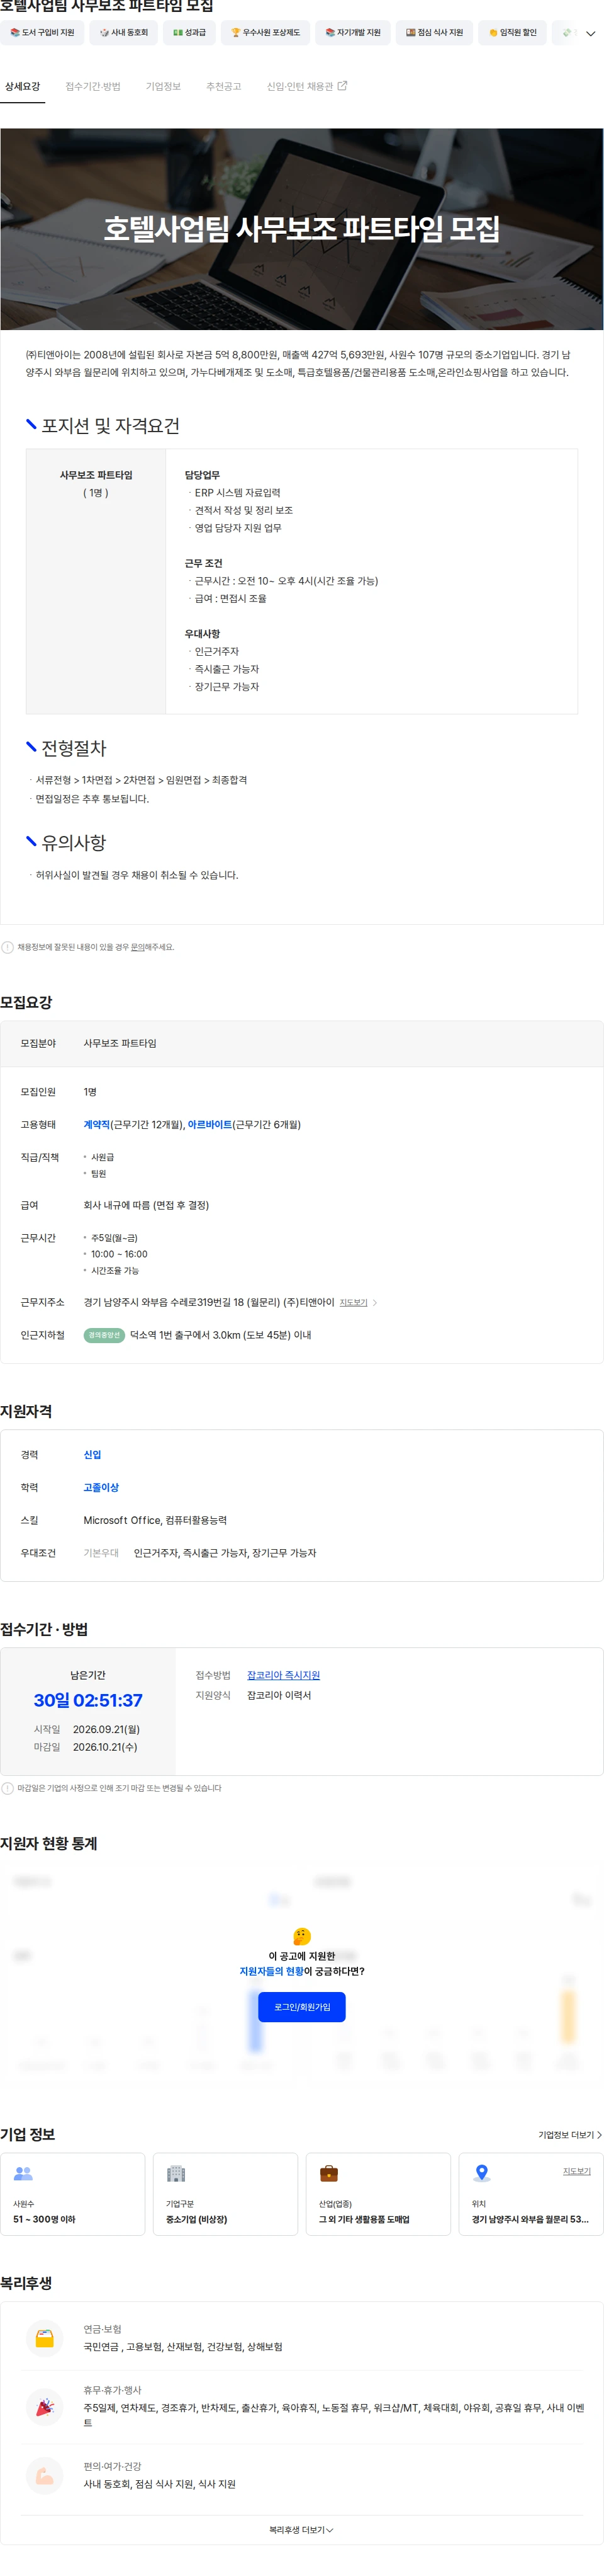
Task: Click the 전형절차 heading
Action: click(x=74, y=748)
